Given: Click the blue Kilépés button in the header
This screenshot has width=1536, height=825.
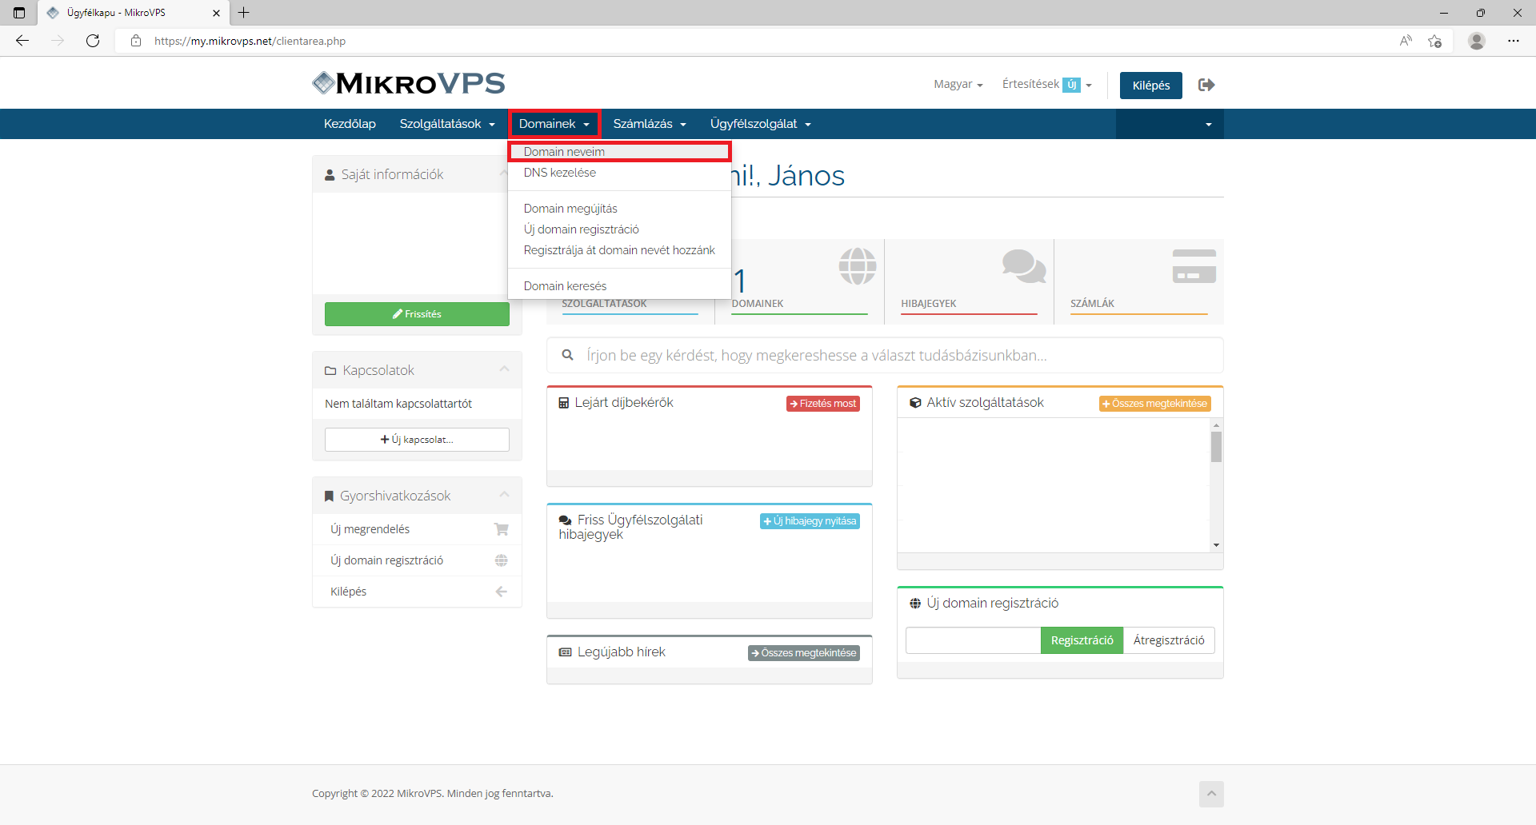Looking at the screenshot, I should 1150,86.
